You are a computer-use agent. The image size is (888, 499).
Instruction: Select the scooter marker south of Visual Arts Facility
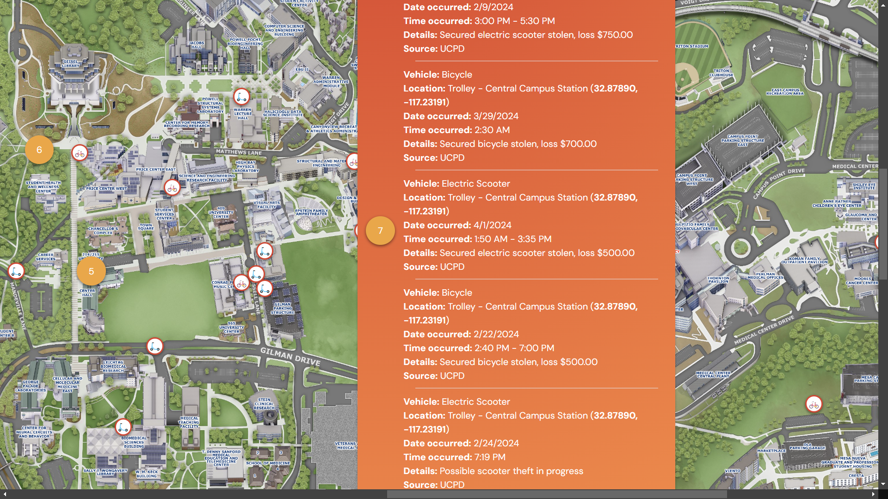tap(265, 251)
